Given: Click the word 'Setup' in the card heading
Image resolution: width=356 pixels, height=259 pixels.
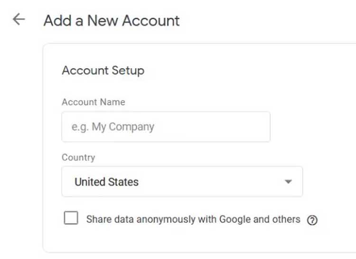Looking at the screenshot, I should tap(128, 71).
